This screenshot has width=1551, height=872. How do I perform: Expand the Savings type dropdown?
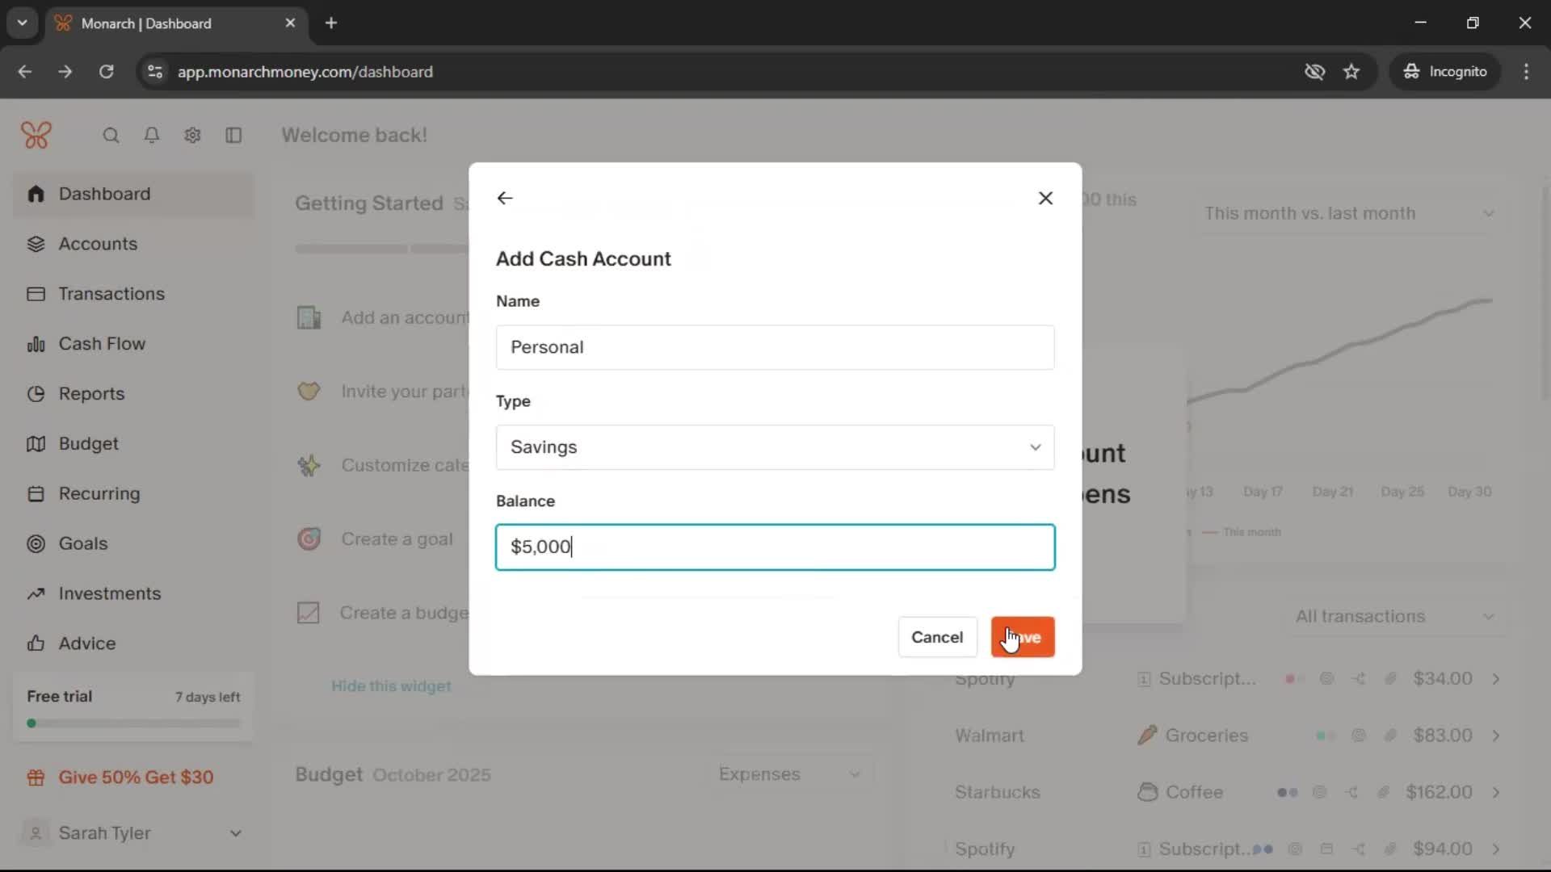775,447
